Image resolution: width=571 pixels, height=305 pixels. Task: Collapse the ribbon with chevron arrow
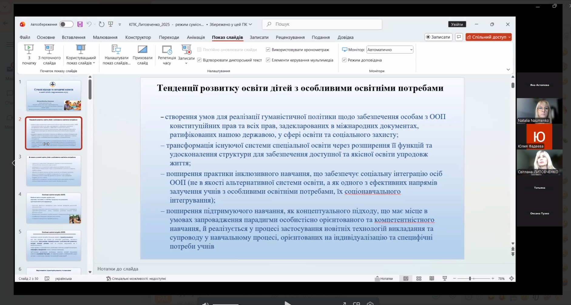click(x=508, y=70)
